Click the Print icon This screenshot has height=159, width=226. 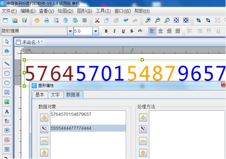47,20
